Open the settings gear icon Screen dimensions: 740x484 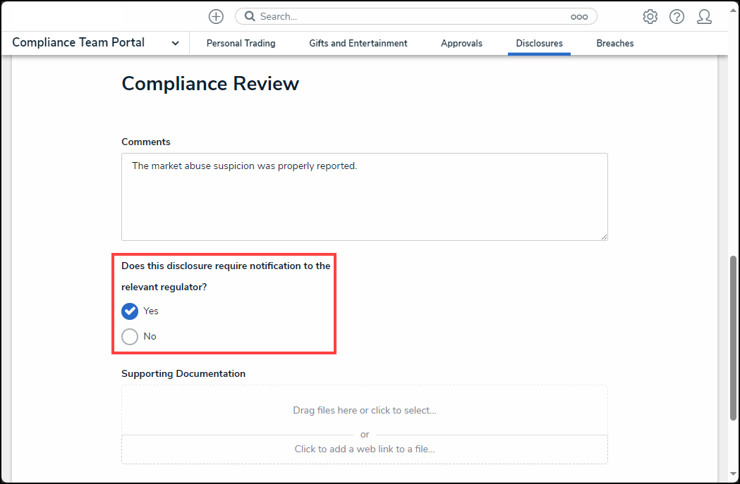pyautogui.click(x=650, y=15)
